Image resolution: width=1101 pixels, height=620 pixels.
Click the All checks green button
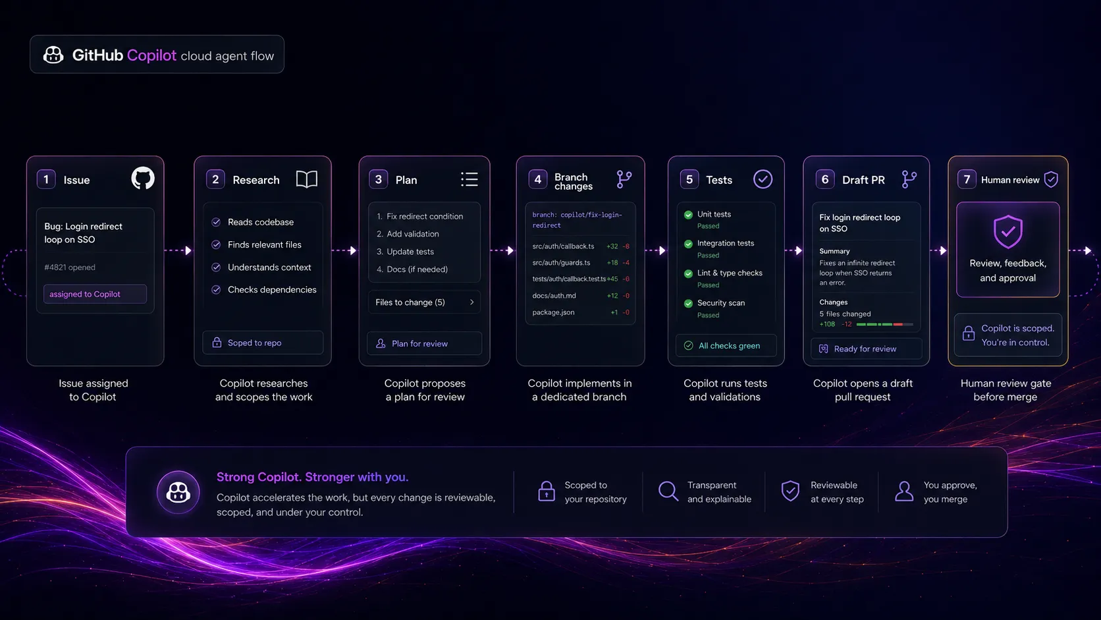pos(726,345)
